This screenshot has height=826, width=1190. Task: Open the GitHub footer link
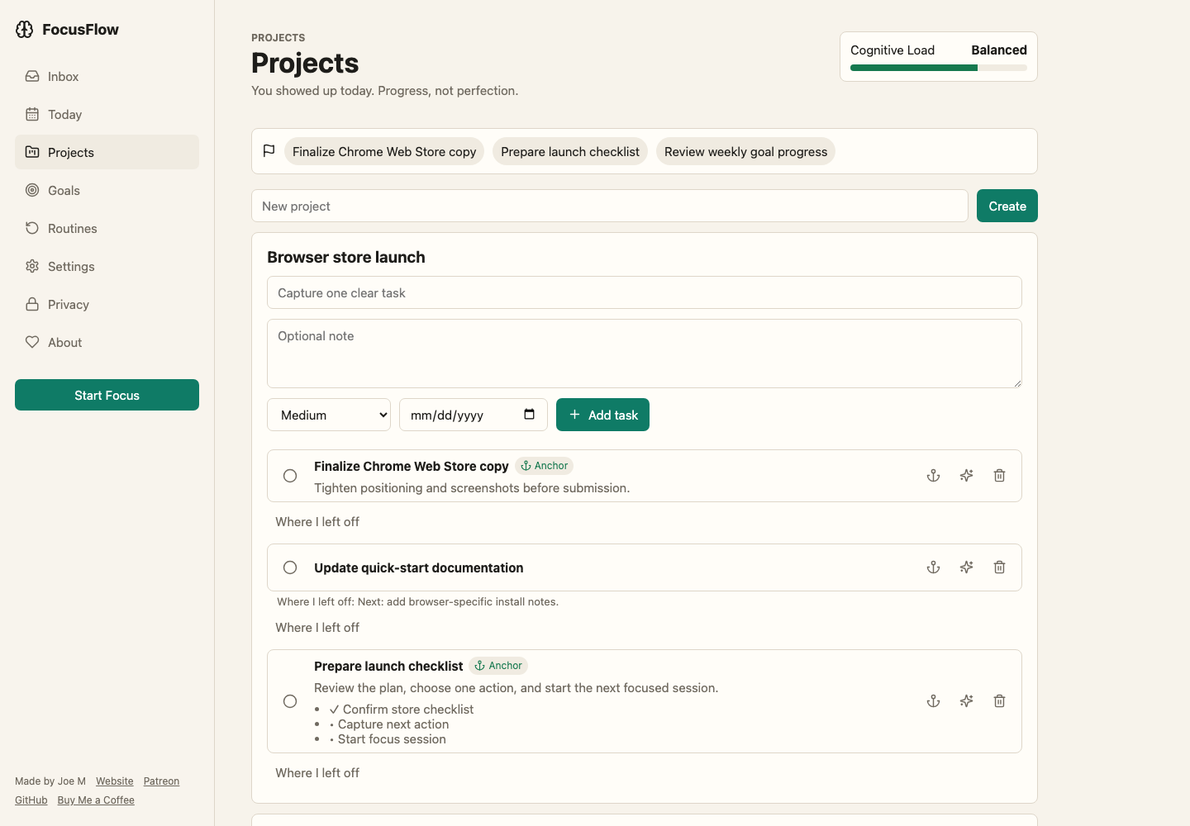coord(31,800)
